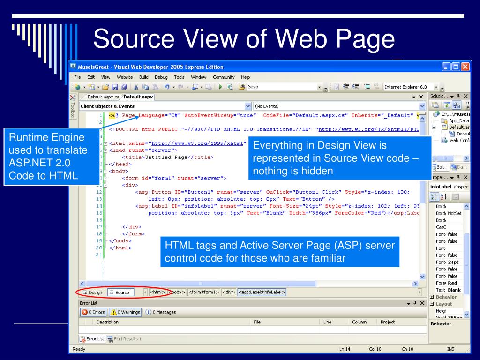
Task: Select the <body> tag navigator button
Action: [177, 292]
